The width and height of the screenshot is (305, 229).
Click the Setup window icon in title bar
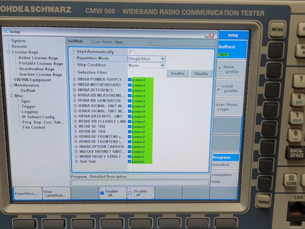(x=6, y=32)
